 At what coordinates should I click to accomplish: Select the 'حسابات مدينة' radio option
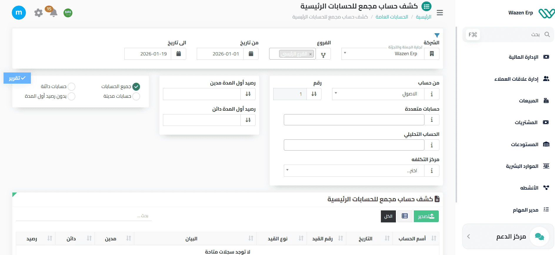tap(136, 96)
